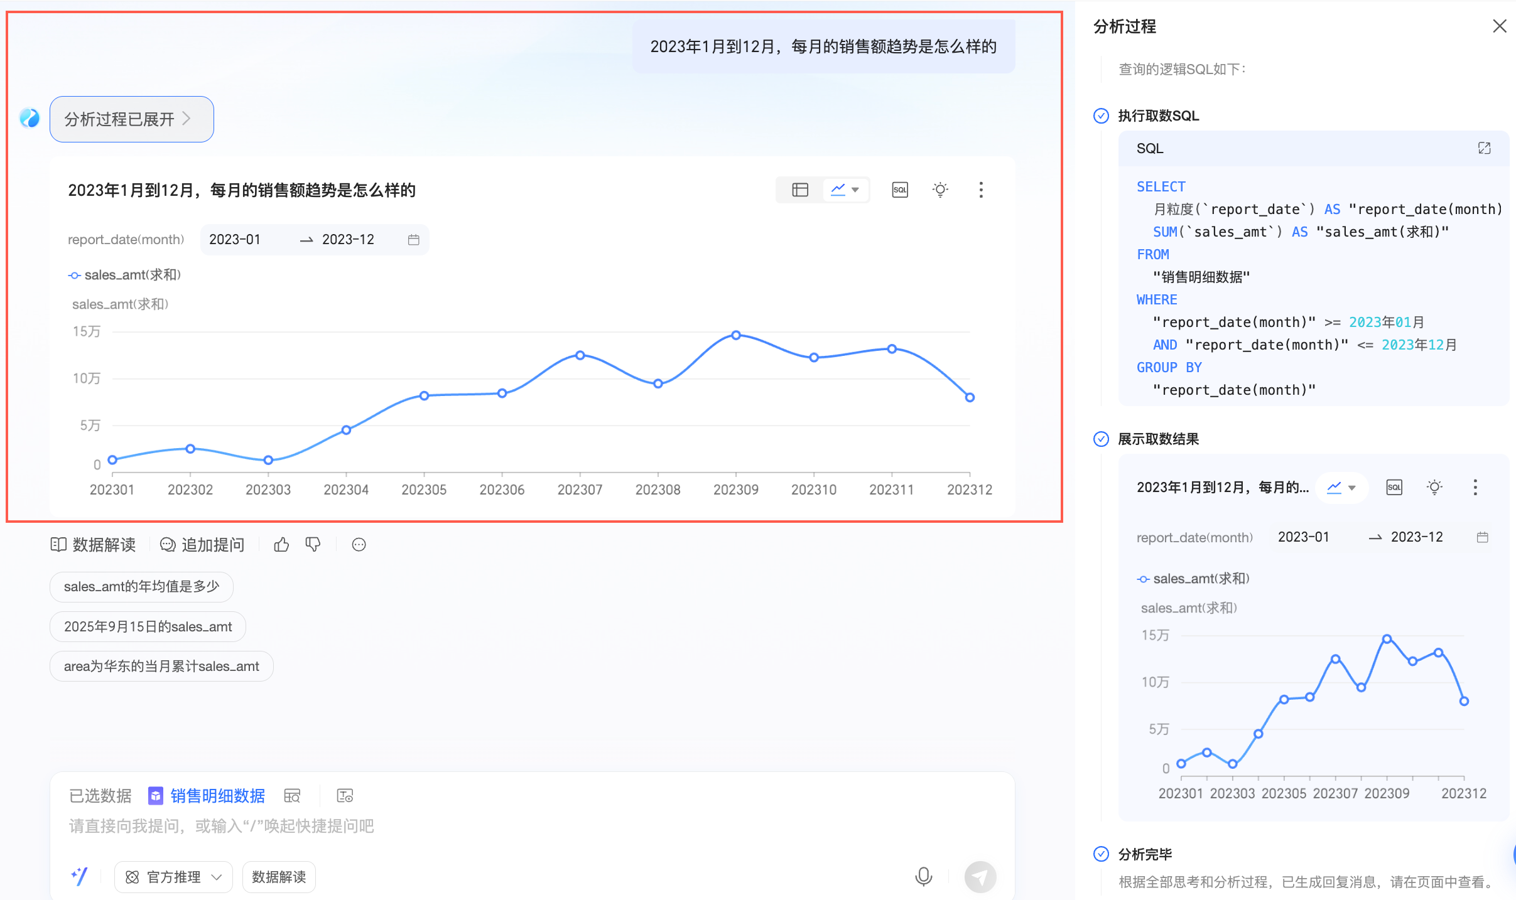
Task: Click the 202309 peak data point in main chart
Action: point(735,335)
